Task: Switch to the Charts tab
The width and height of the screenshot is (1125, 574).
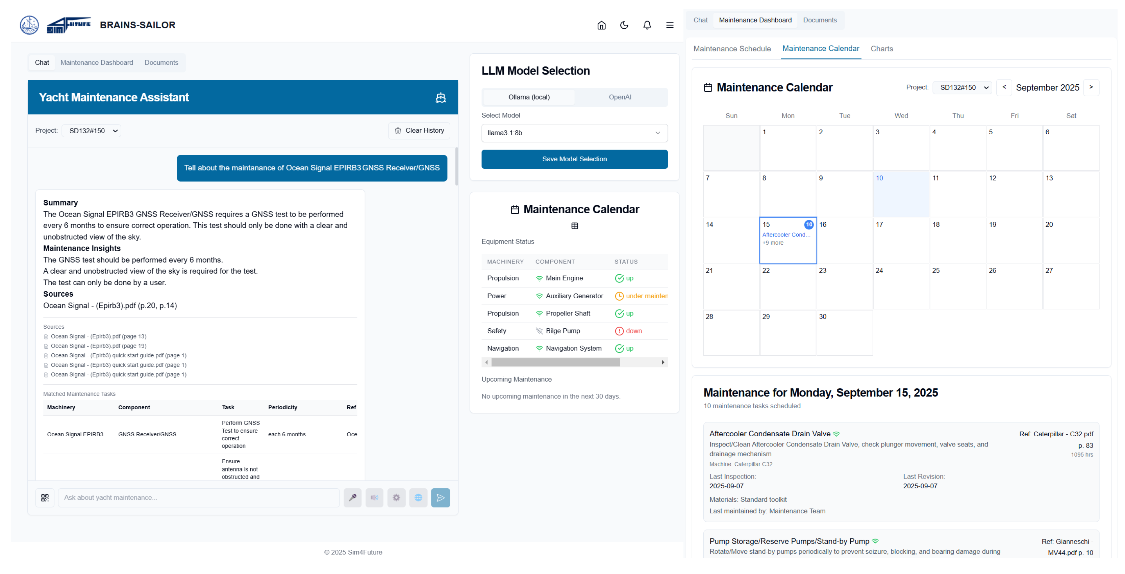Action: [881, 49]
